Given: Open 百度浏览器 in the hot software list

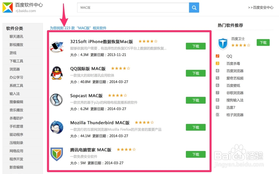Looking at the screenshot, I should [235, 71].
